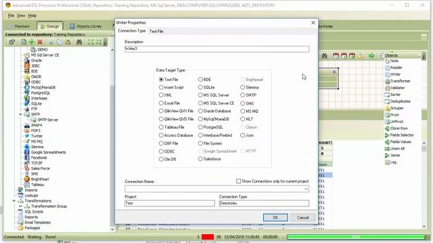Click Cancel in Writer Properties
433x243 pixels.
302,217
